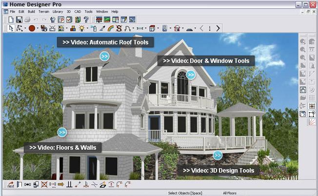The height and width of the screenshot is (196, 318).
Task: Click the light bulb lighting tool
Action: click(82, 28)
